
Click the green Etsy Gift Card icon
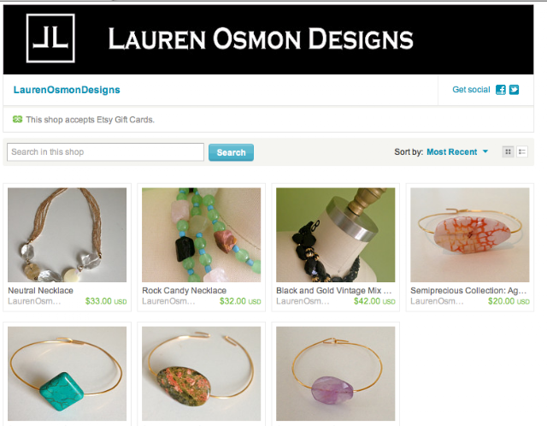point(17,120)
